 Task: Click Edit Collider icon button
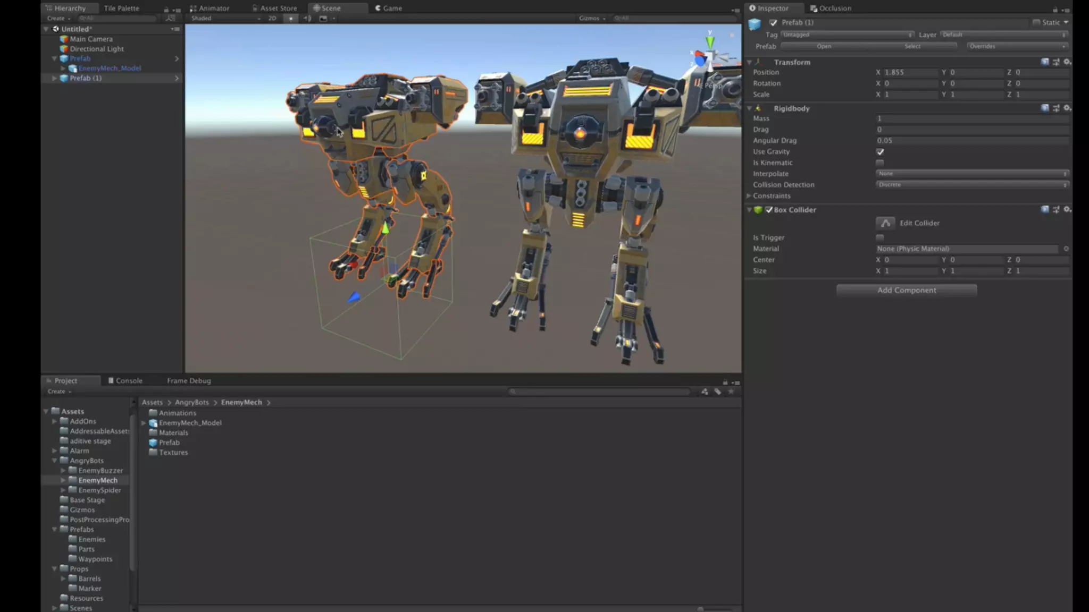point(885,223)
